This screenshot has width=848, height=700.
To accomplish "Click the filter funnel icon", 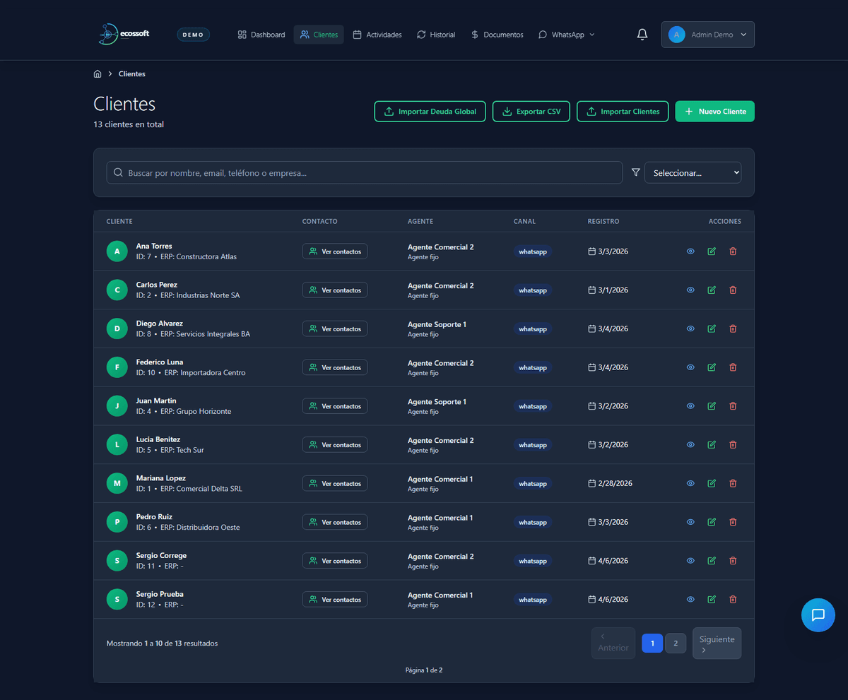I will [635, 172].
